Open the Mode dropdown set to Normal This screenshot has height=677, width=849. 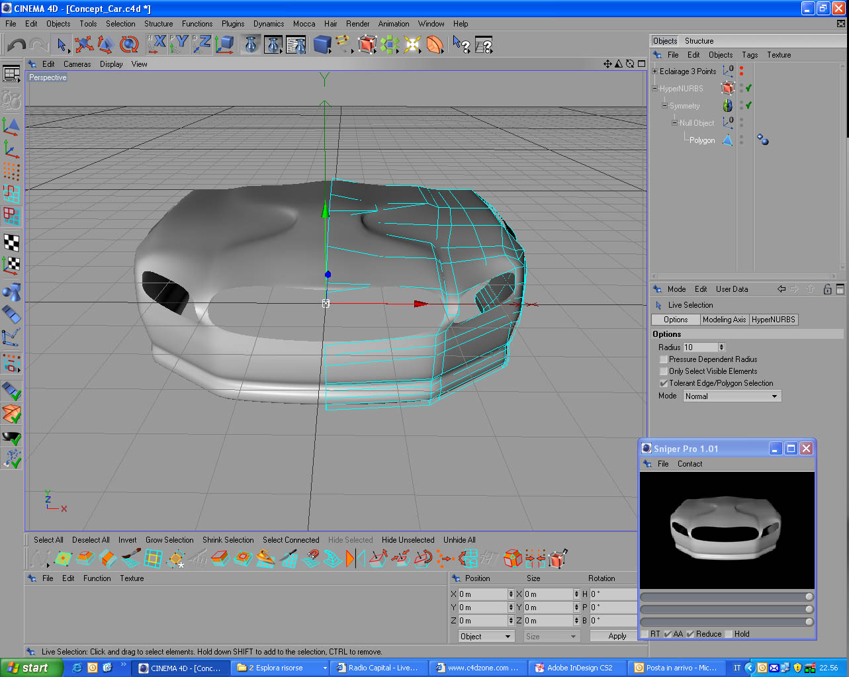732,396
